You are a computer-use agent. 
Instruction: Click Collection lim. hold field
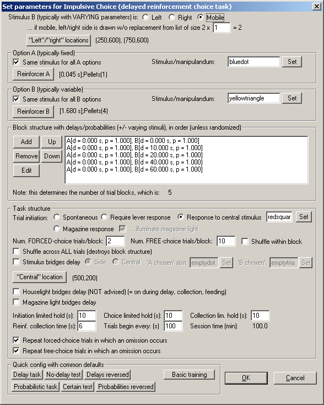pyautogui.click(x=260, y=316)
